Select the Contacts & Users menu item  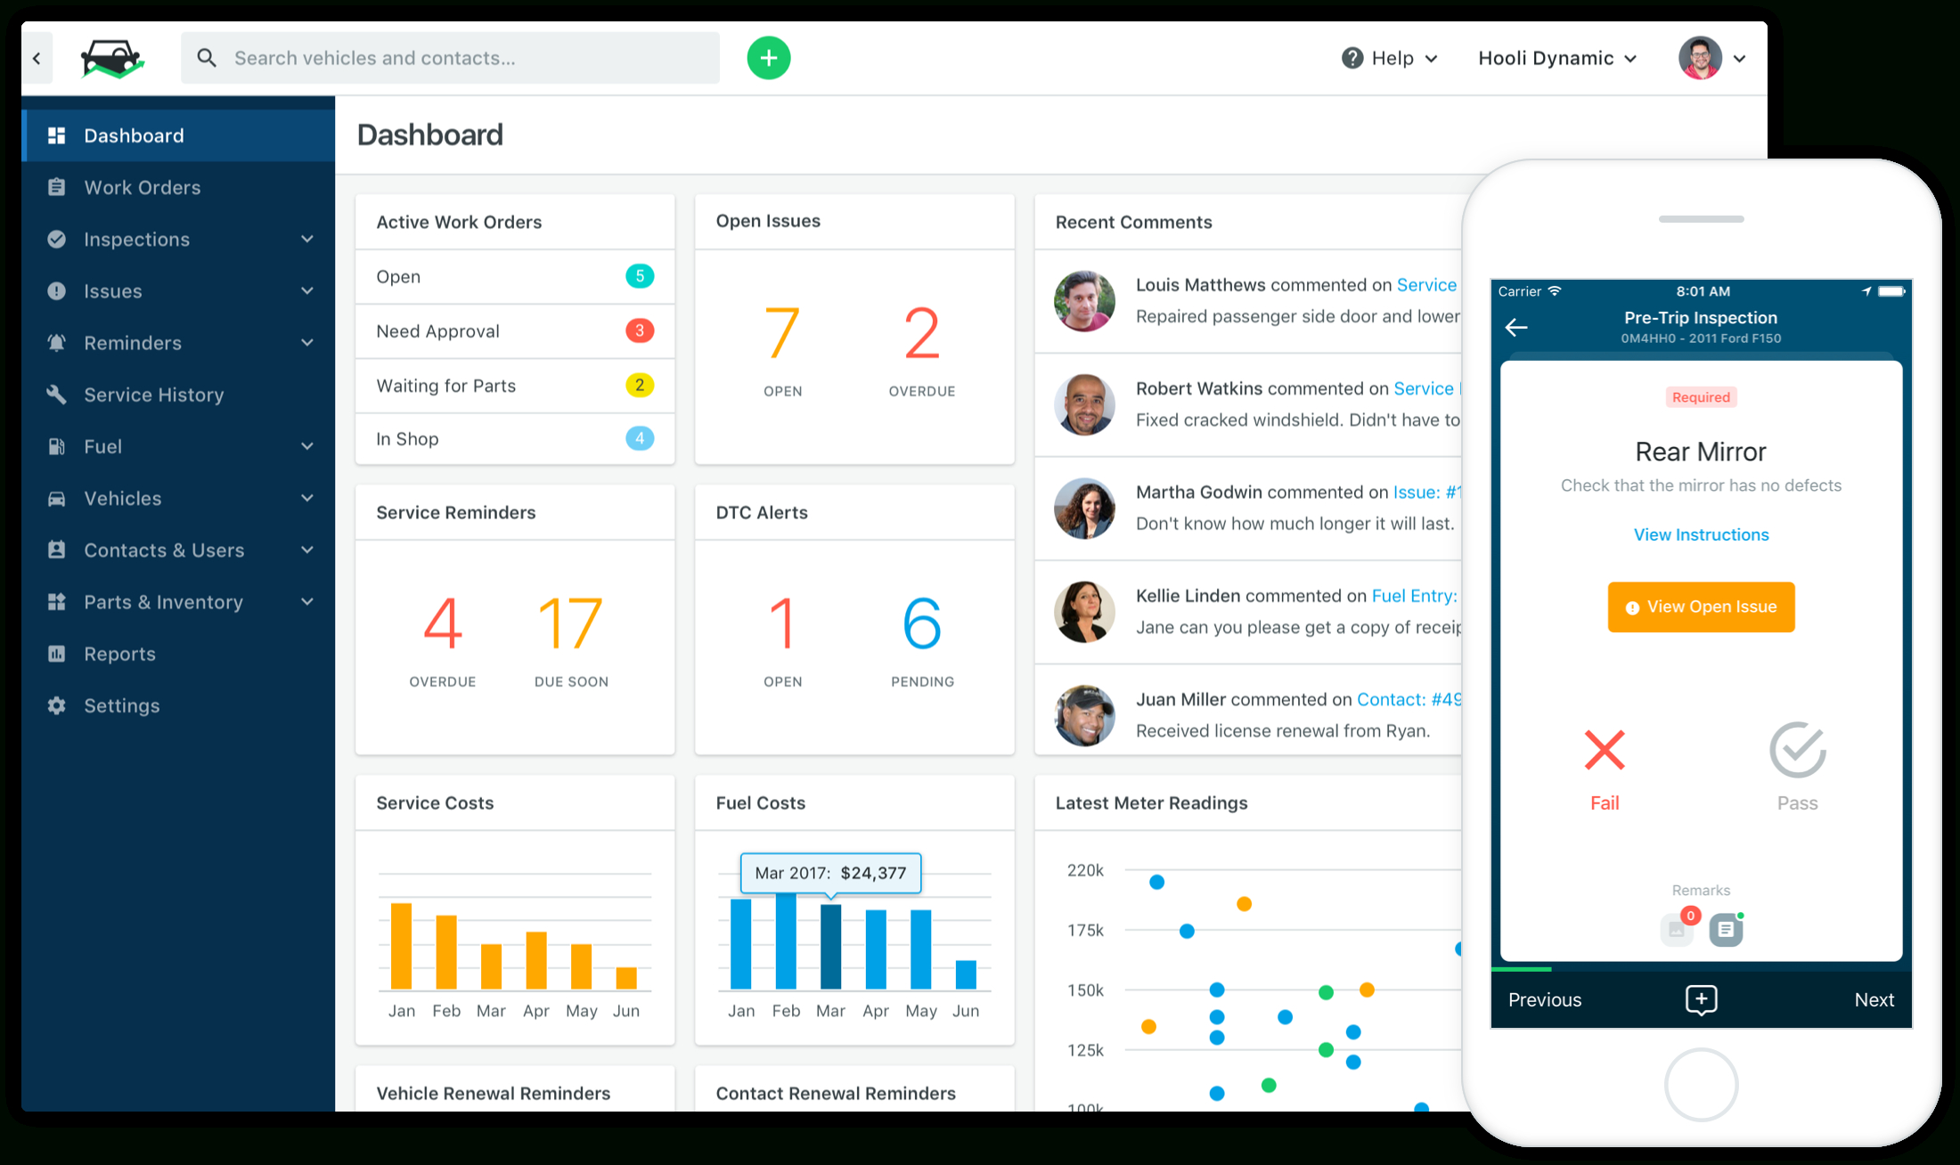point(164,550)
